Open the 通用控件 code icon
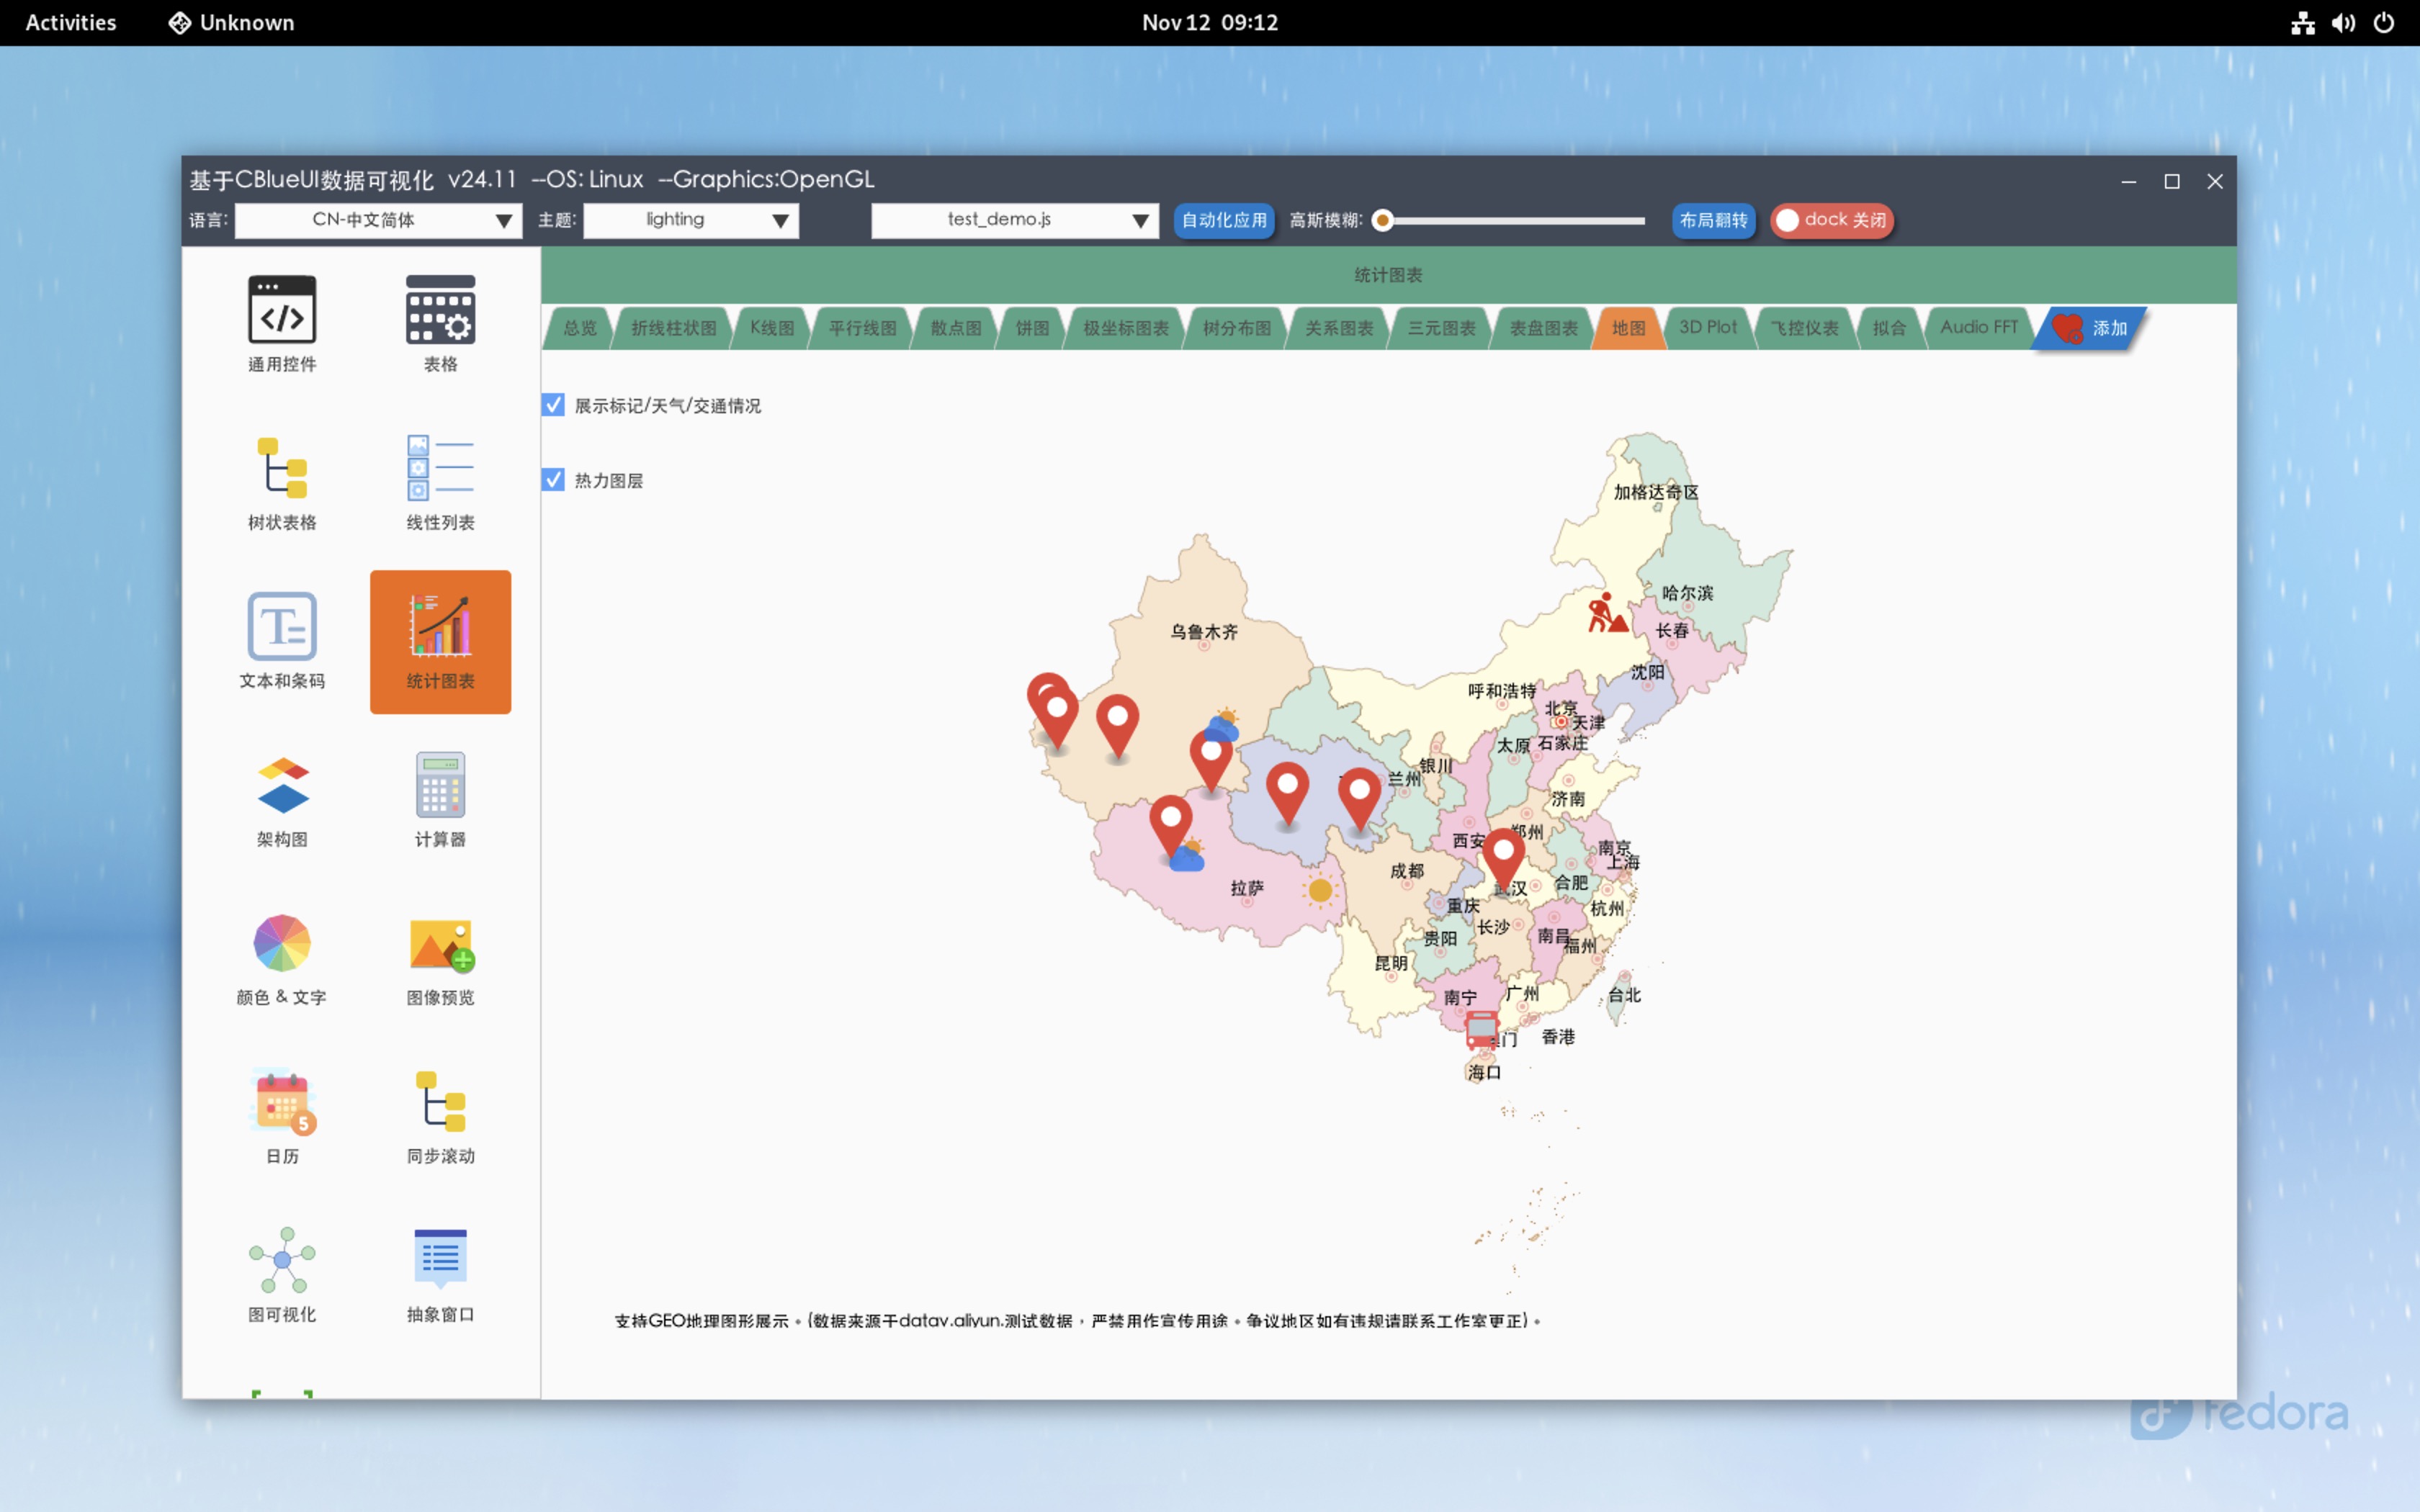The image size is (2420, 1512). point(282,310)
